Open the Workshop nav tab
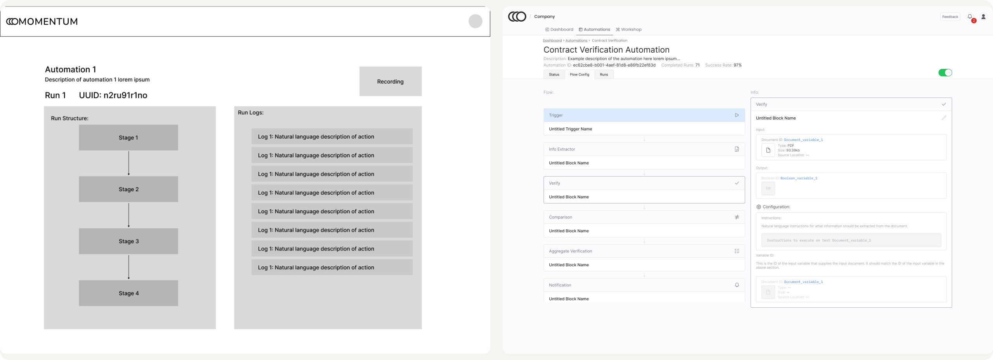 click(x=628, y=29)
